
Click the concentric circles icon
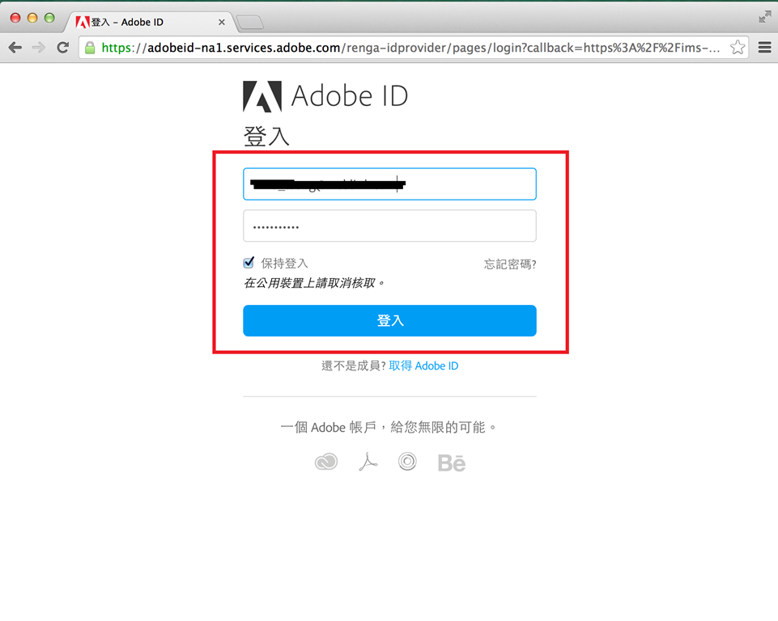click(x=407, y=462)
